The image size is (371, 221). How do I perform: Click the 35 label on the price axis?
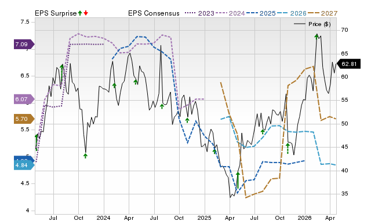pos(344,194)
